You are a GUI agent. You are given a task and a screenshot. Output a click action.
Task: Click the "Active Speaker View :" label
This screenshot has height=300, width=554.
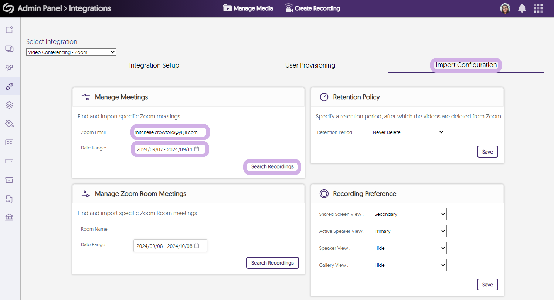tap(341, 231)
